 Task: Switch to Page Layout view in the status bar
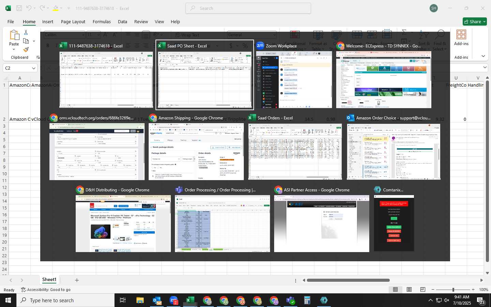tap(409, 290)
